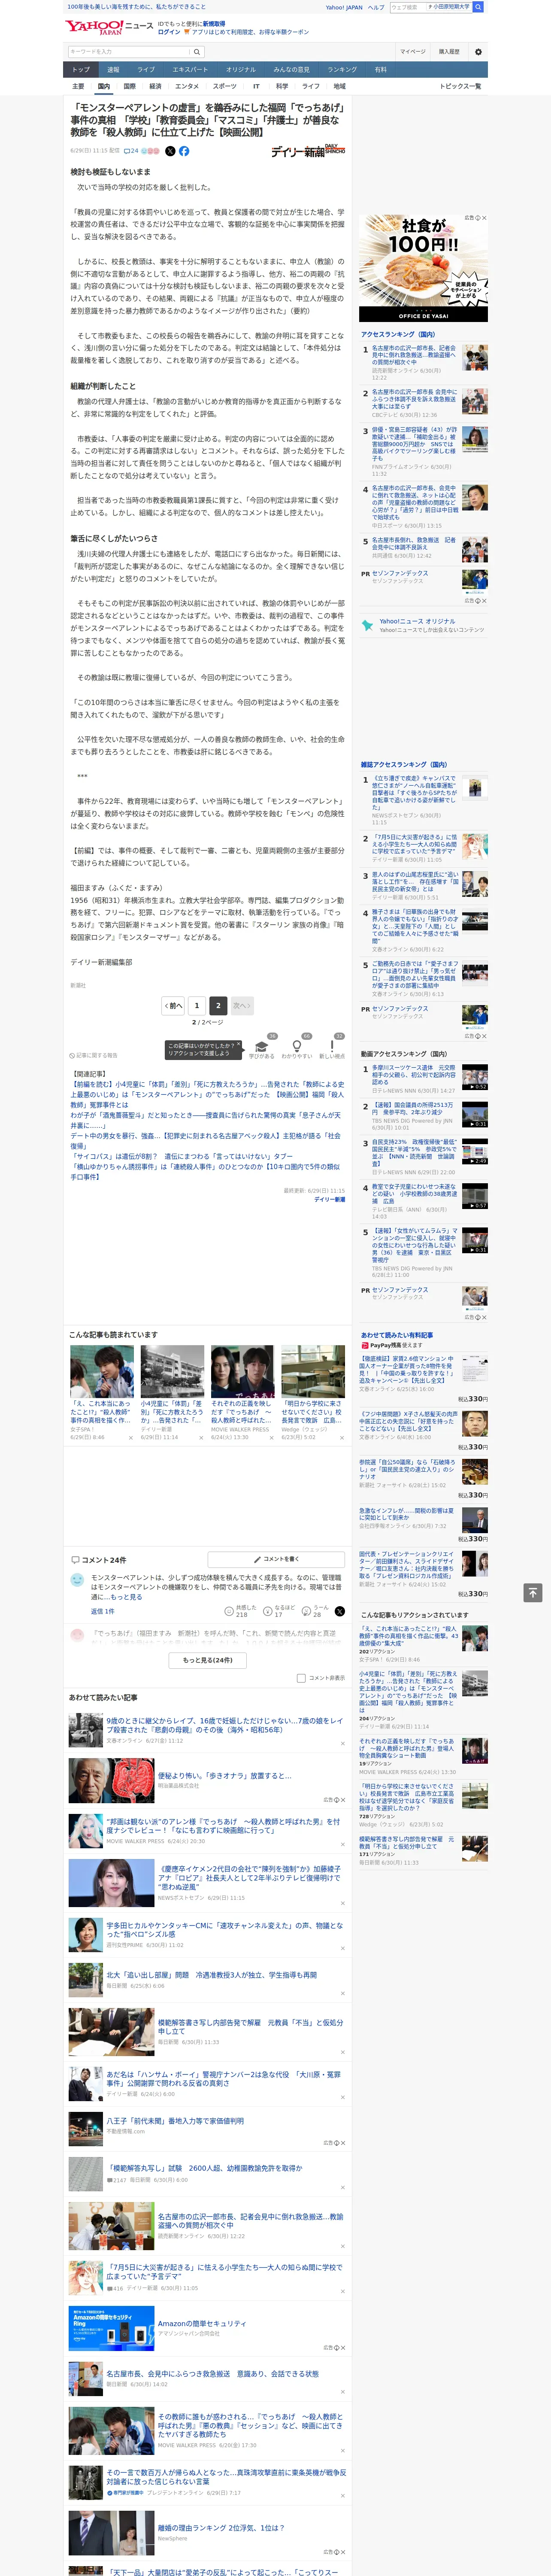Open 速報 tab in navigation bar
The image size is (551, 2576).
click(113, 70)
